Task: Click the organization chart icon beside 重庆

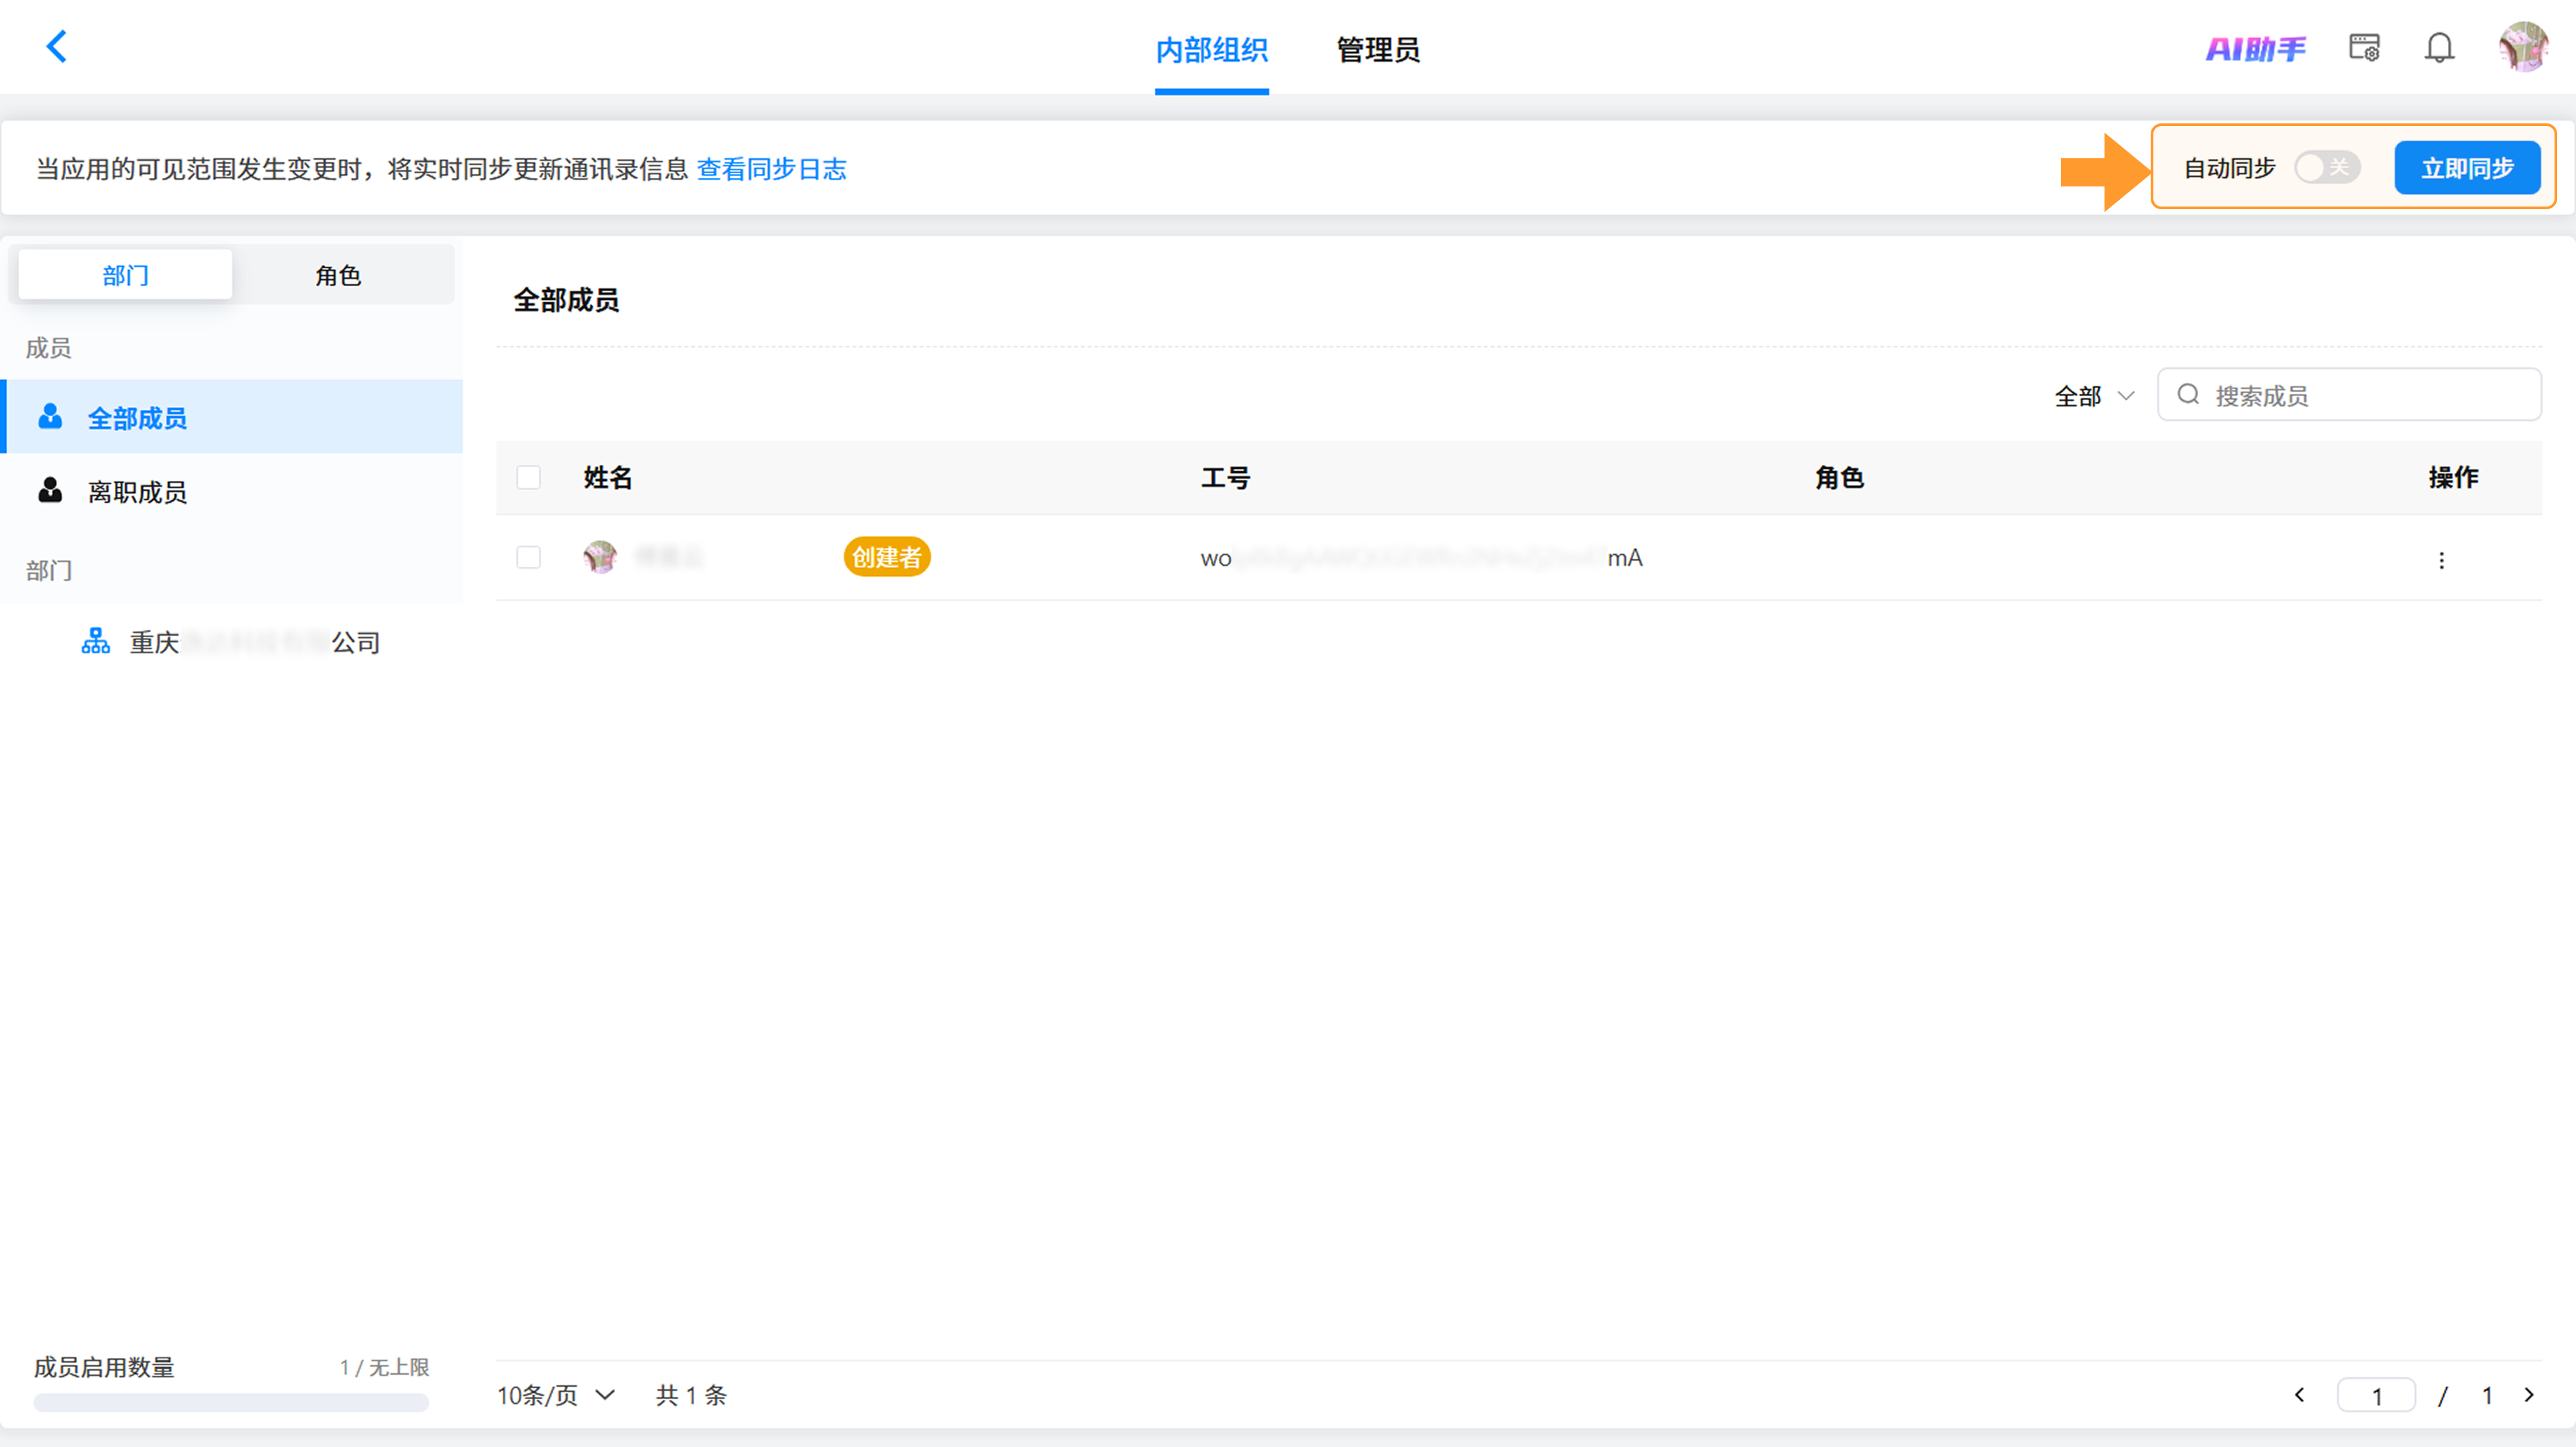Action: [x=96, y=640]
